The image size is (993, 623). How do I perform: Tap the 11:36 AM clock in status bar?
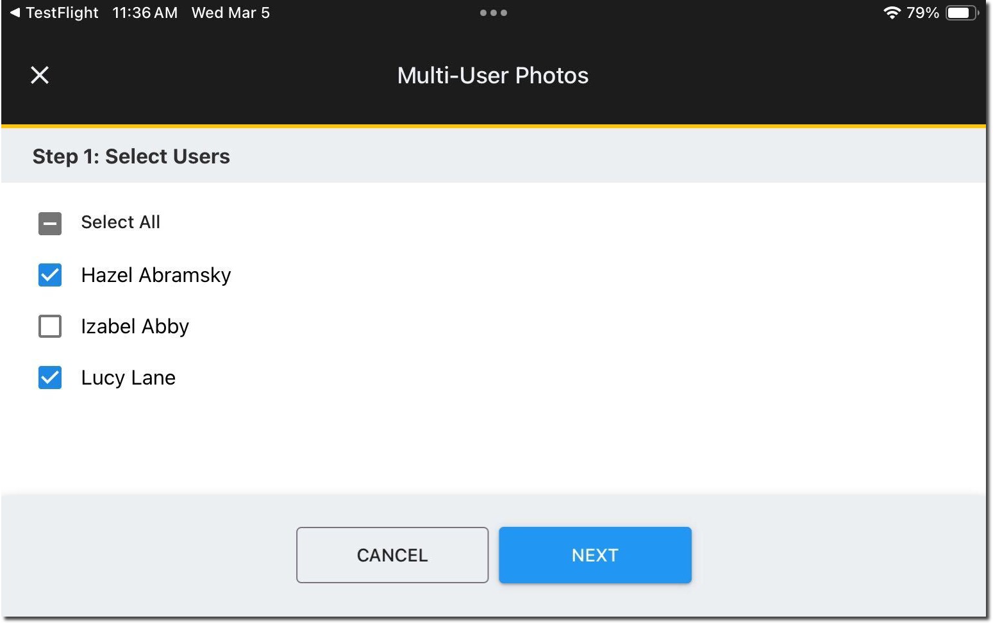145,13
